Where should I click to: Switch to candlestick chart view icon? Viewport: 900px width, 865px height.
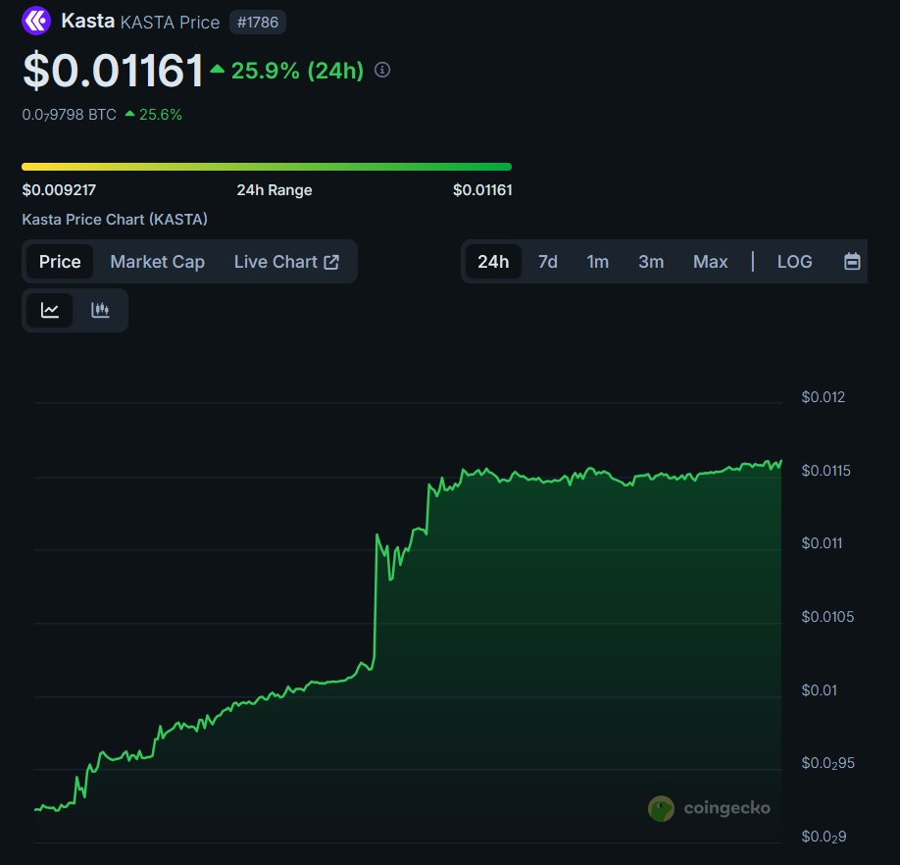click(x=100, y=311)
